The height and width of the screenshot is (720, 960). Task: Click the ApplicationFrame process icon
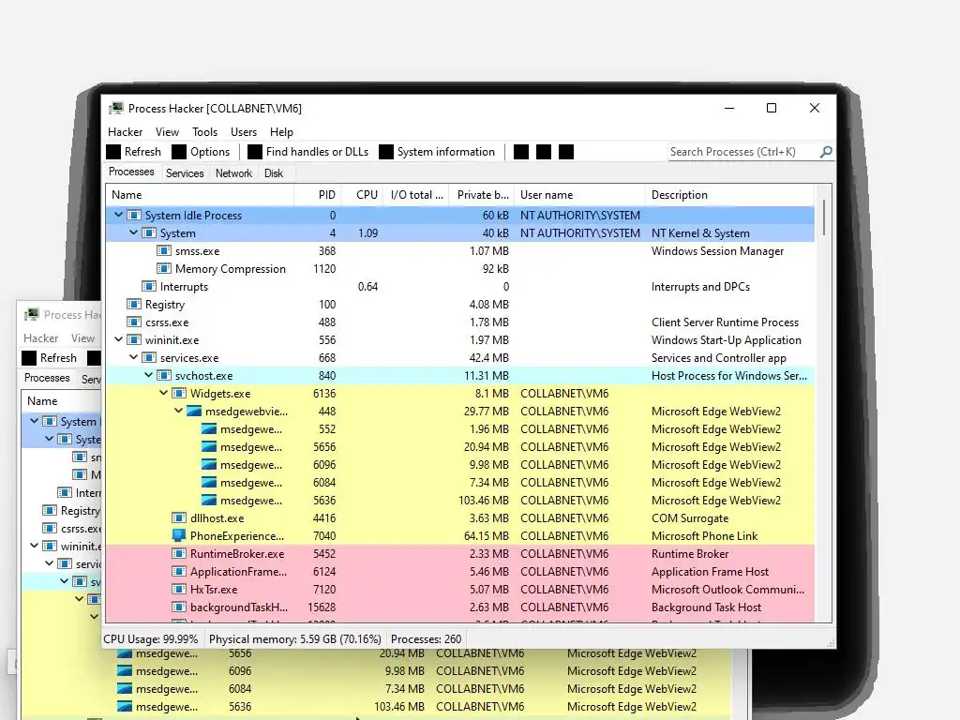[179, 571]
